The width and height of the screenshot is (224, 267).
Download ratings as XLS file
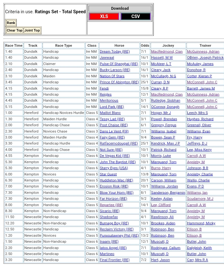pos(104,16)
